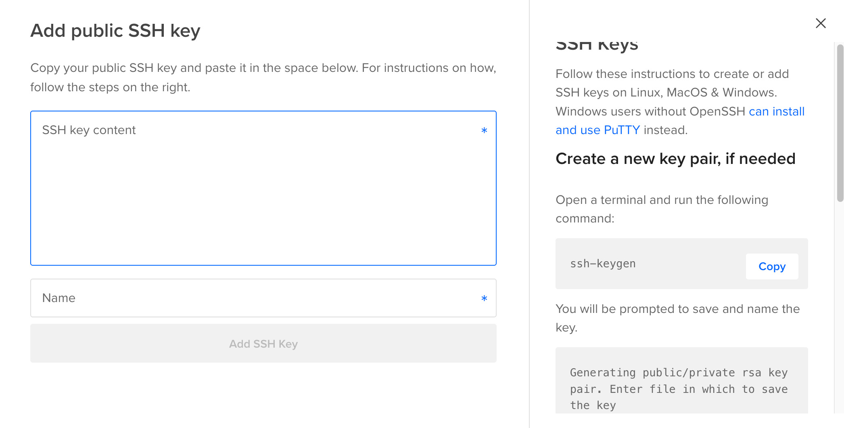Open the "can install" link text
844x428 pixels.
(x=777, y=111)
